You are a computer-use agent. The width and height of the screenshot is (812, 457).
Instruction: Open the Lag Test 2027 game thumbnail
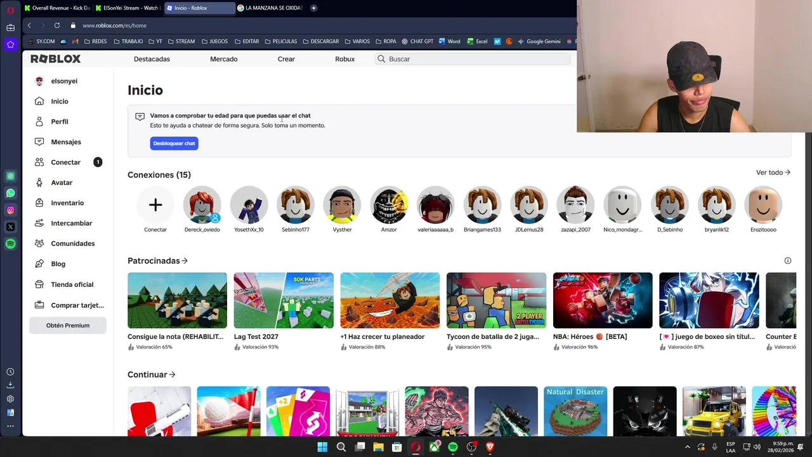[x=284, y=300]
